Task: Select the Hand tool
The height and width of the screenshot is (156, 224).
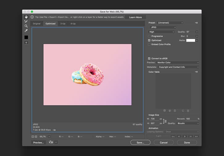Action: point(26,17)
